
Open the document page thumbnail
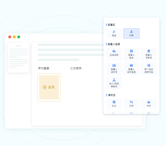click(18, 57)
